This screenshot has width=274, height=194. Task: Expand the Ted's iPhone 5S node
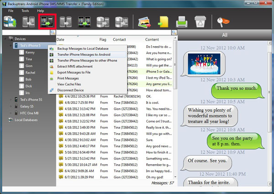[x=11, y=99]
